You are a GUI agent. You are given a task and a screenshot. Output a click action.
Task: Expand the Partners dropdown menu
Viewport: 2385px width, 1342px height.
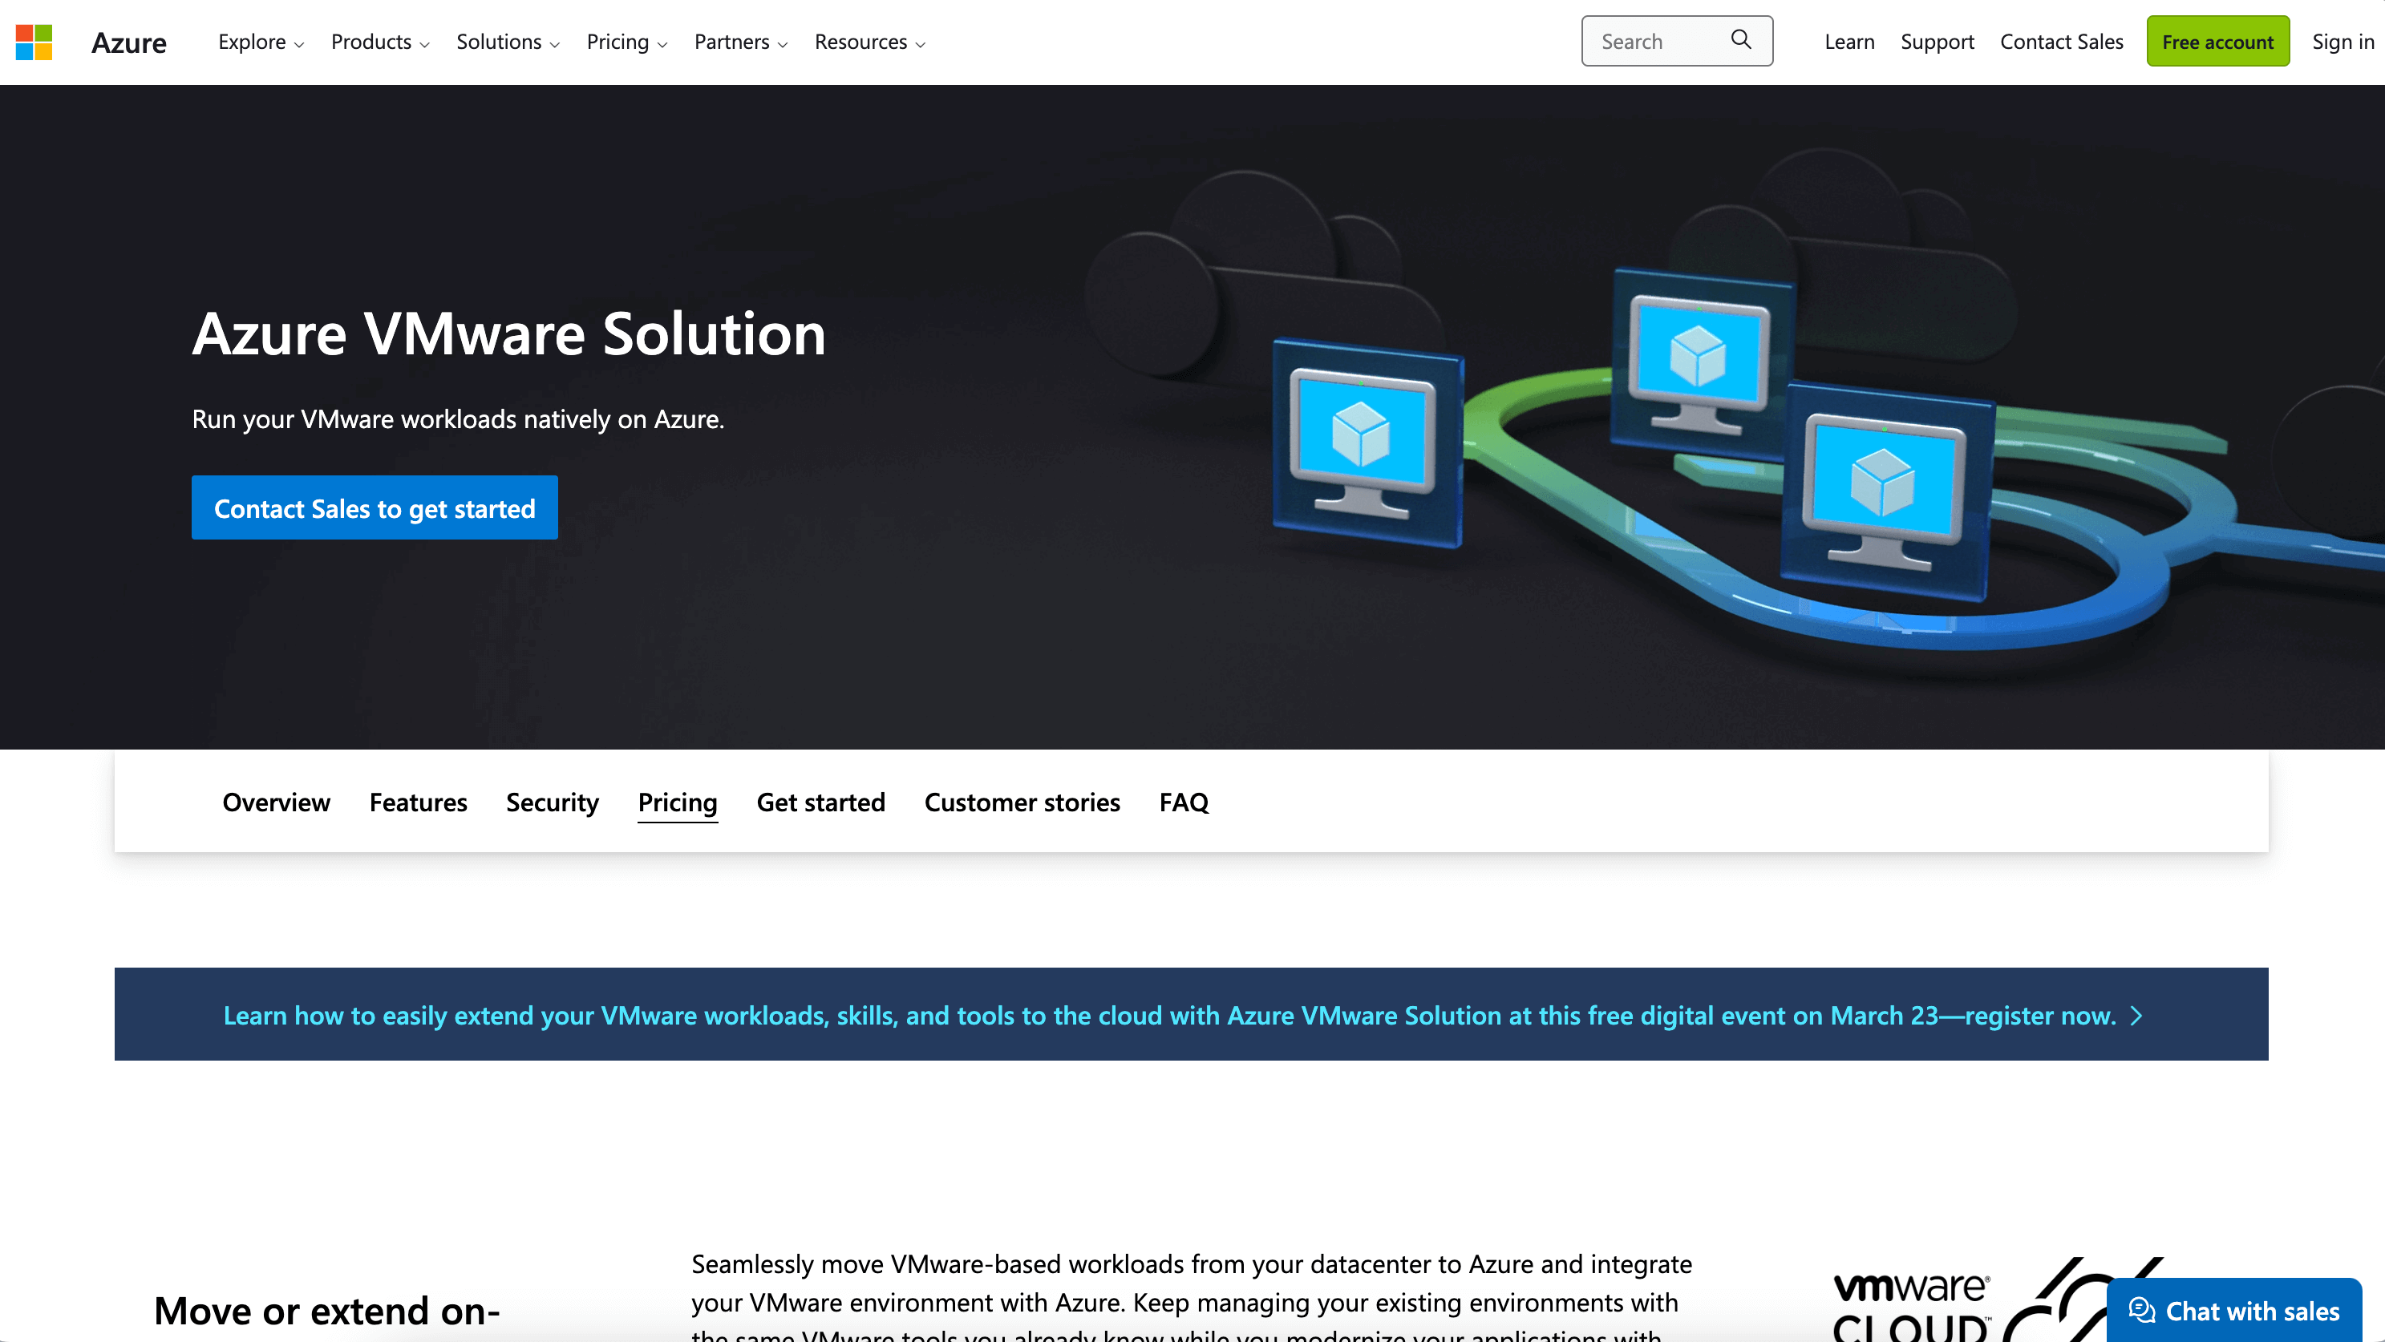tap(741, 42)
